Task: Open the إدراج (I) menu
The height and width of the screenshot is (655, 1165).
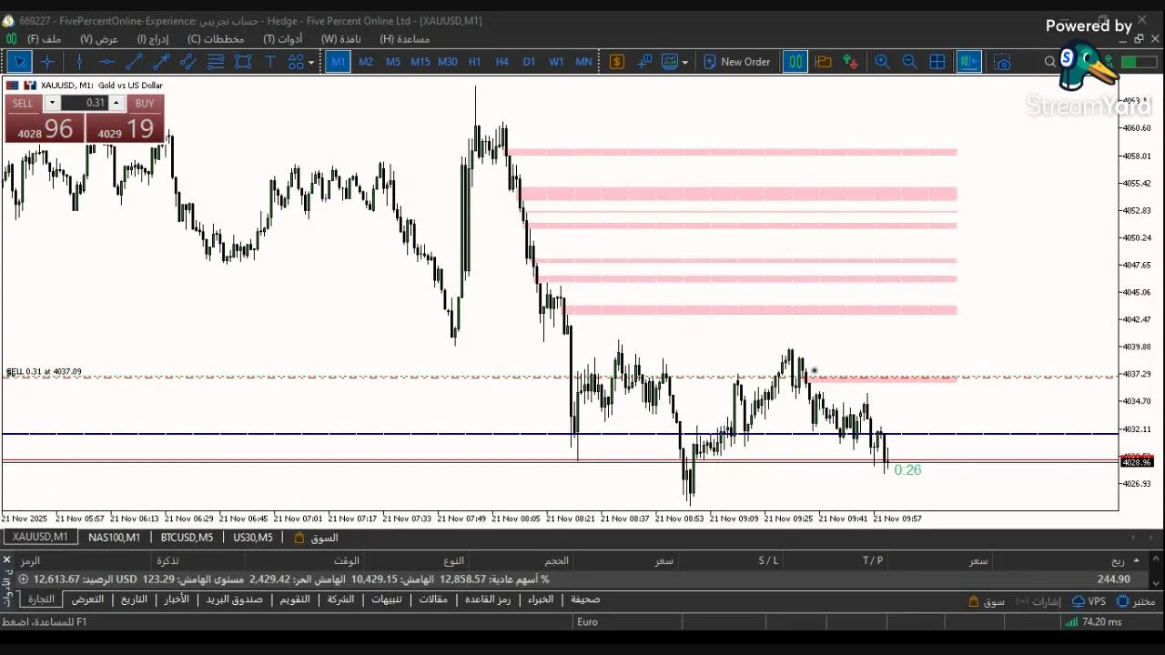Action: pyautogui.click(x=153, y=39)
